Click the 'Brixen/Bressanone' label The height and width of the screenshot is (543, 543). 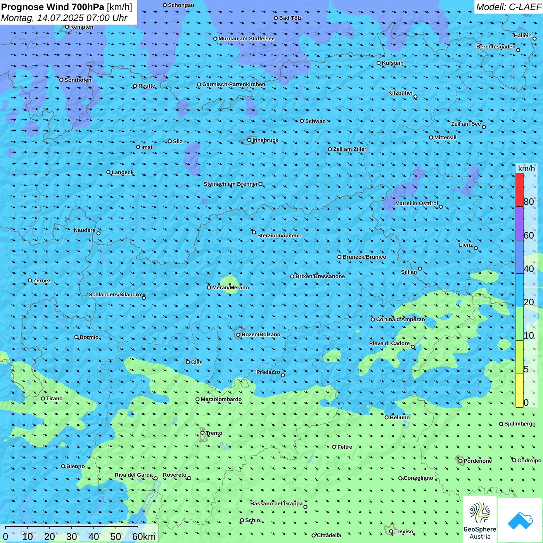point(320,276)
